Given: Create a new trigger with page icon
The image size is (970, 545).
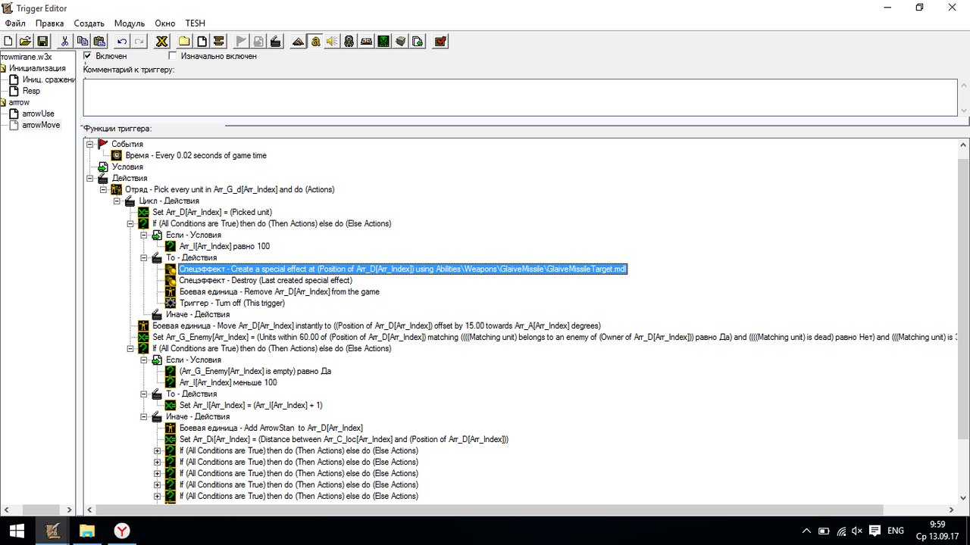Looking at the screenshot, I should click(x=202, y=41).
